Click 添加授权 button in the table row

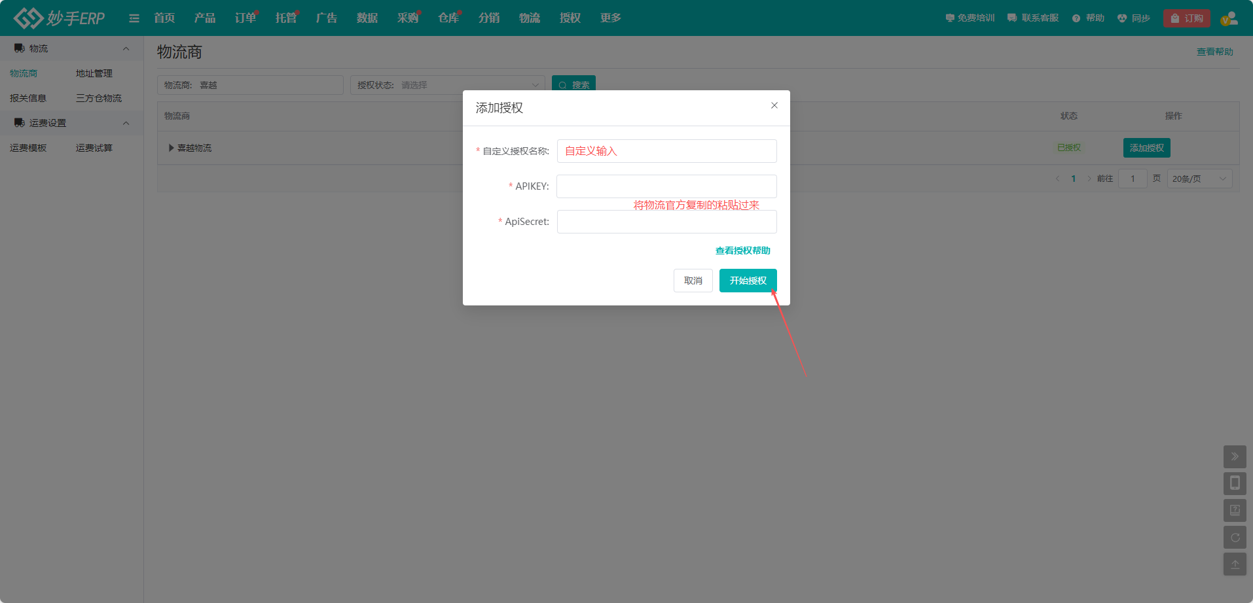click(1147, 148)
